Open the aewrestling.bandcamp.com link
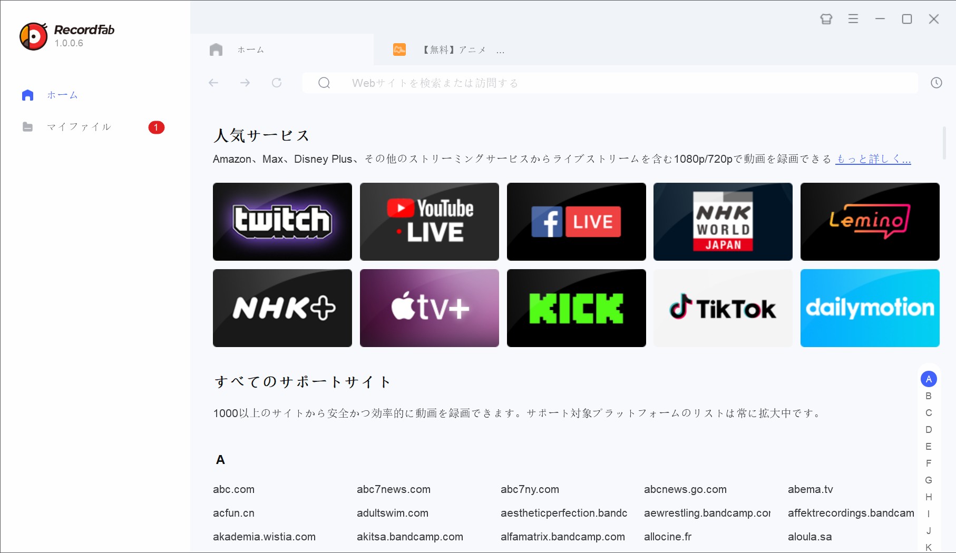This screenshot has height=553, width=956. tap(707, 513)
